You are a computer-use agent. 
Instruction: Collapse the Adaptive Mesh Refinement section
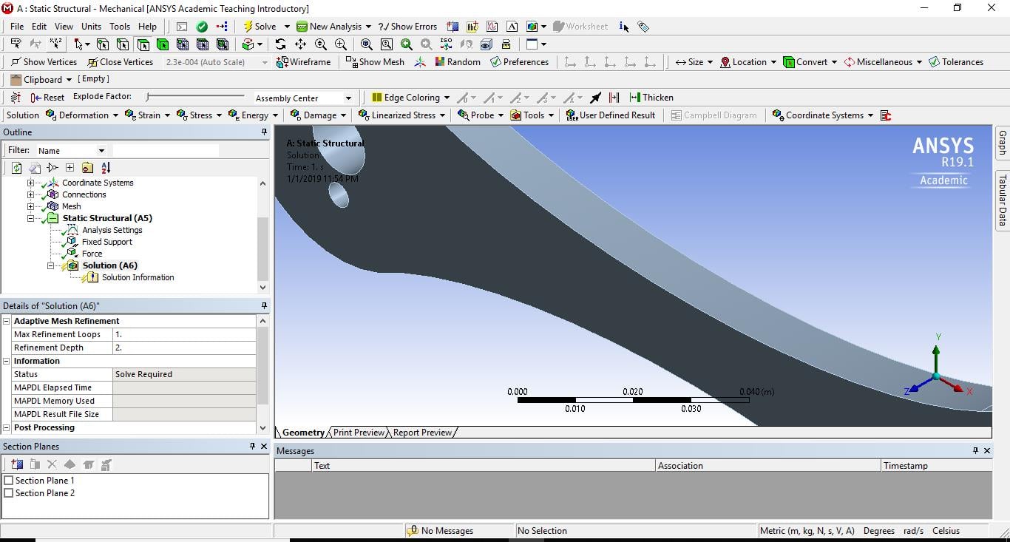pos(7,321)
